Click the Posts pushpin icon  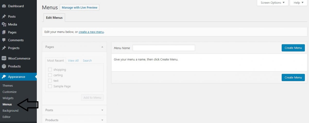pyautogui.click(x=4, y=17)
